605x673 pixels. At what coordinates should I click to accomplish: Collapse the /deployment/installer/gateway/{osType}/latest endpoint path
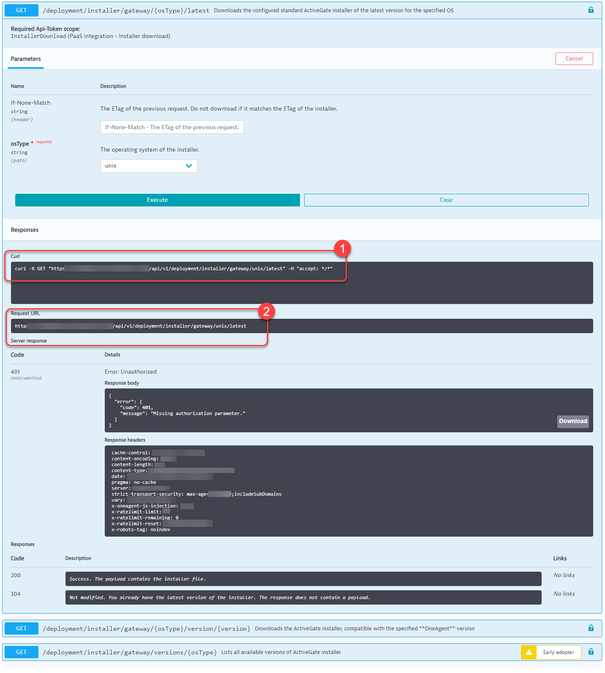(126, 11)
